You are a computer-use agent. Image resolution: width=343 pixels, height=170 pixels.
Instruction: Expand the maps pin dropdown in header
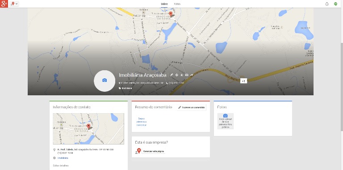14,4
